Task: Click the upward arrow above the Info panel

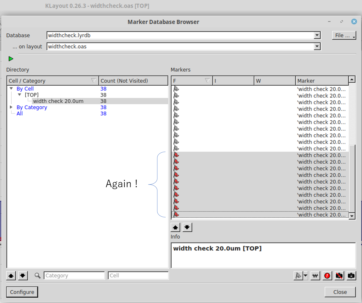Action: [x=175, y=227]
